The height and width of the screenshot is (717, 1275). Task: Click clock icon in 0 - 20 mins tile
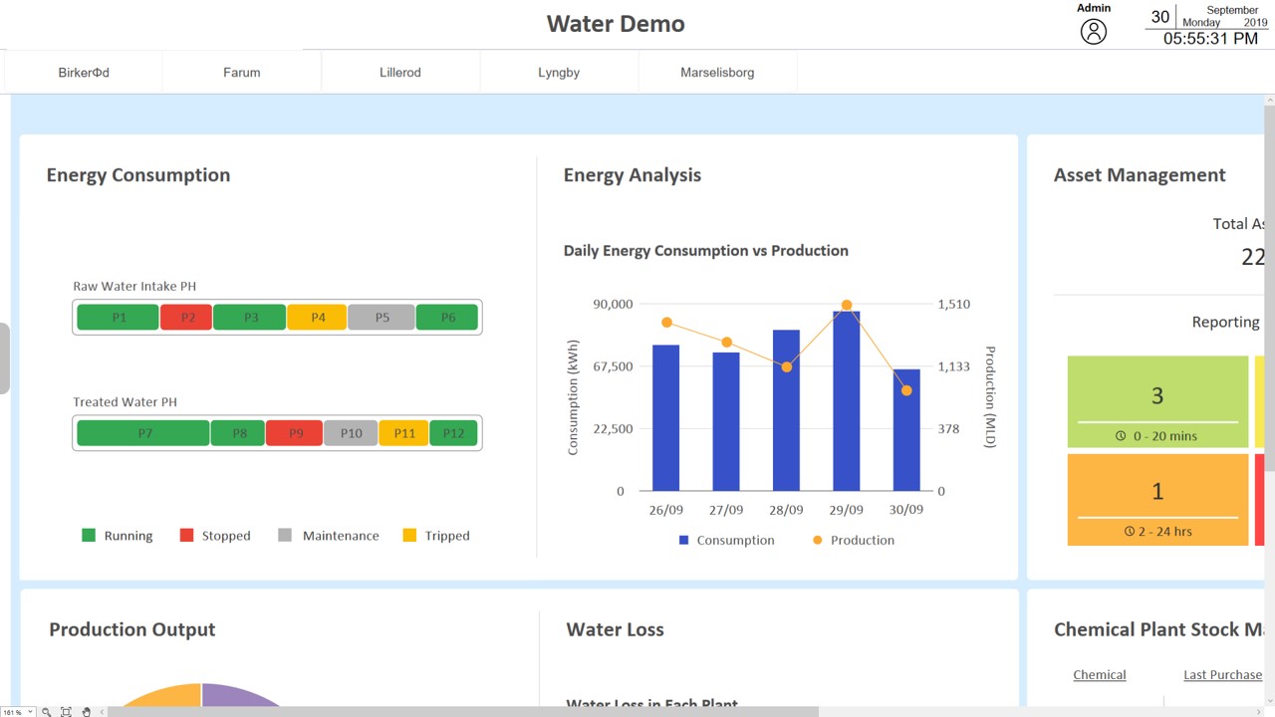[x=1121, y=436]
